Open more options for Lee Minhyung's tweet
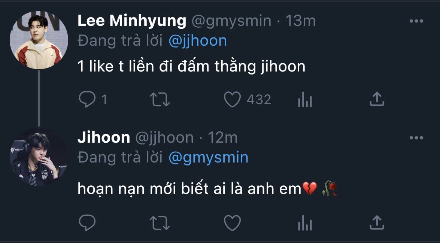Viewport: 440px width, 243px height. click(416, 21)
